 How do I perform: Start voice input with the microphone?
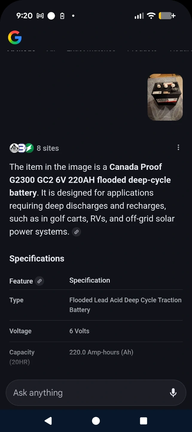tap(173, 393)
